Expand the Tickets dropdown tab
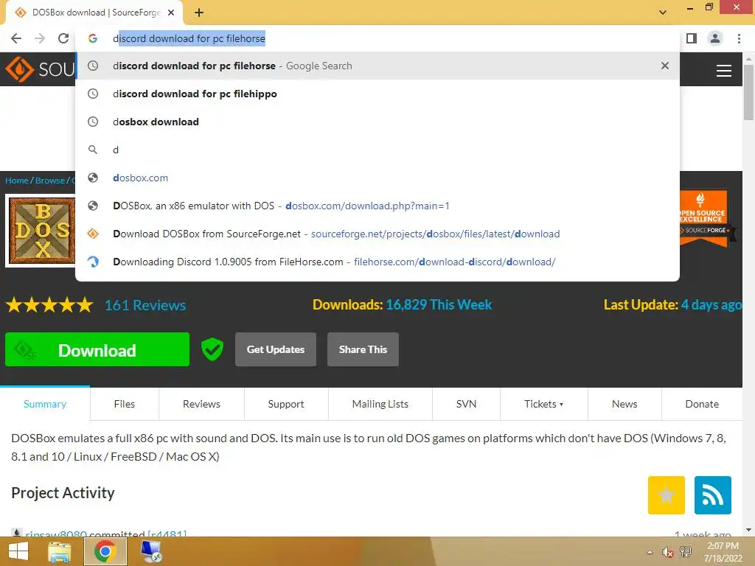The image size is (755, 566). coord(543,404)
